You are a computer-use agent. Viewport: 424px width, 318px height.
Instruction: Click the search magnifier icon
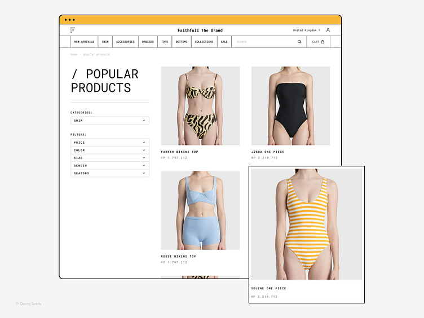pyautogui.click(x=299, y=42)
